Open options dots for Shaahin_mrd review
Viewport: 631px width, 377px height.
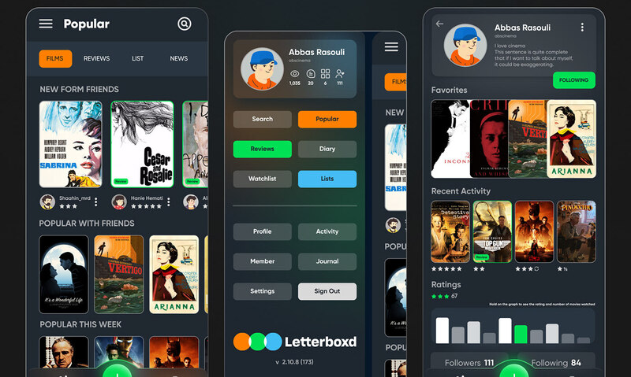[95, 202]
